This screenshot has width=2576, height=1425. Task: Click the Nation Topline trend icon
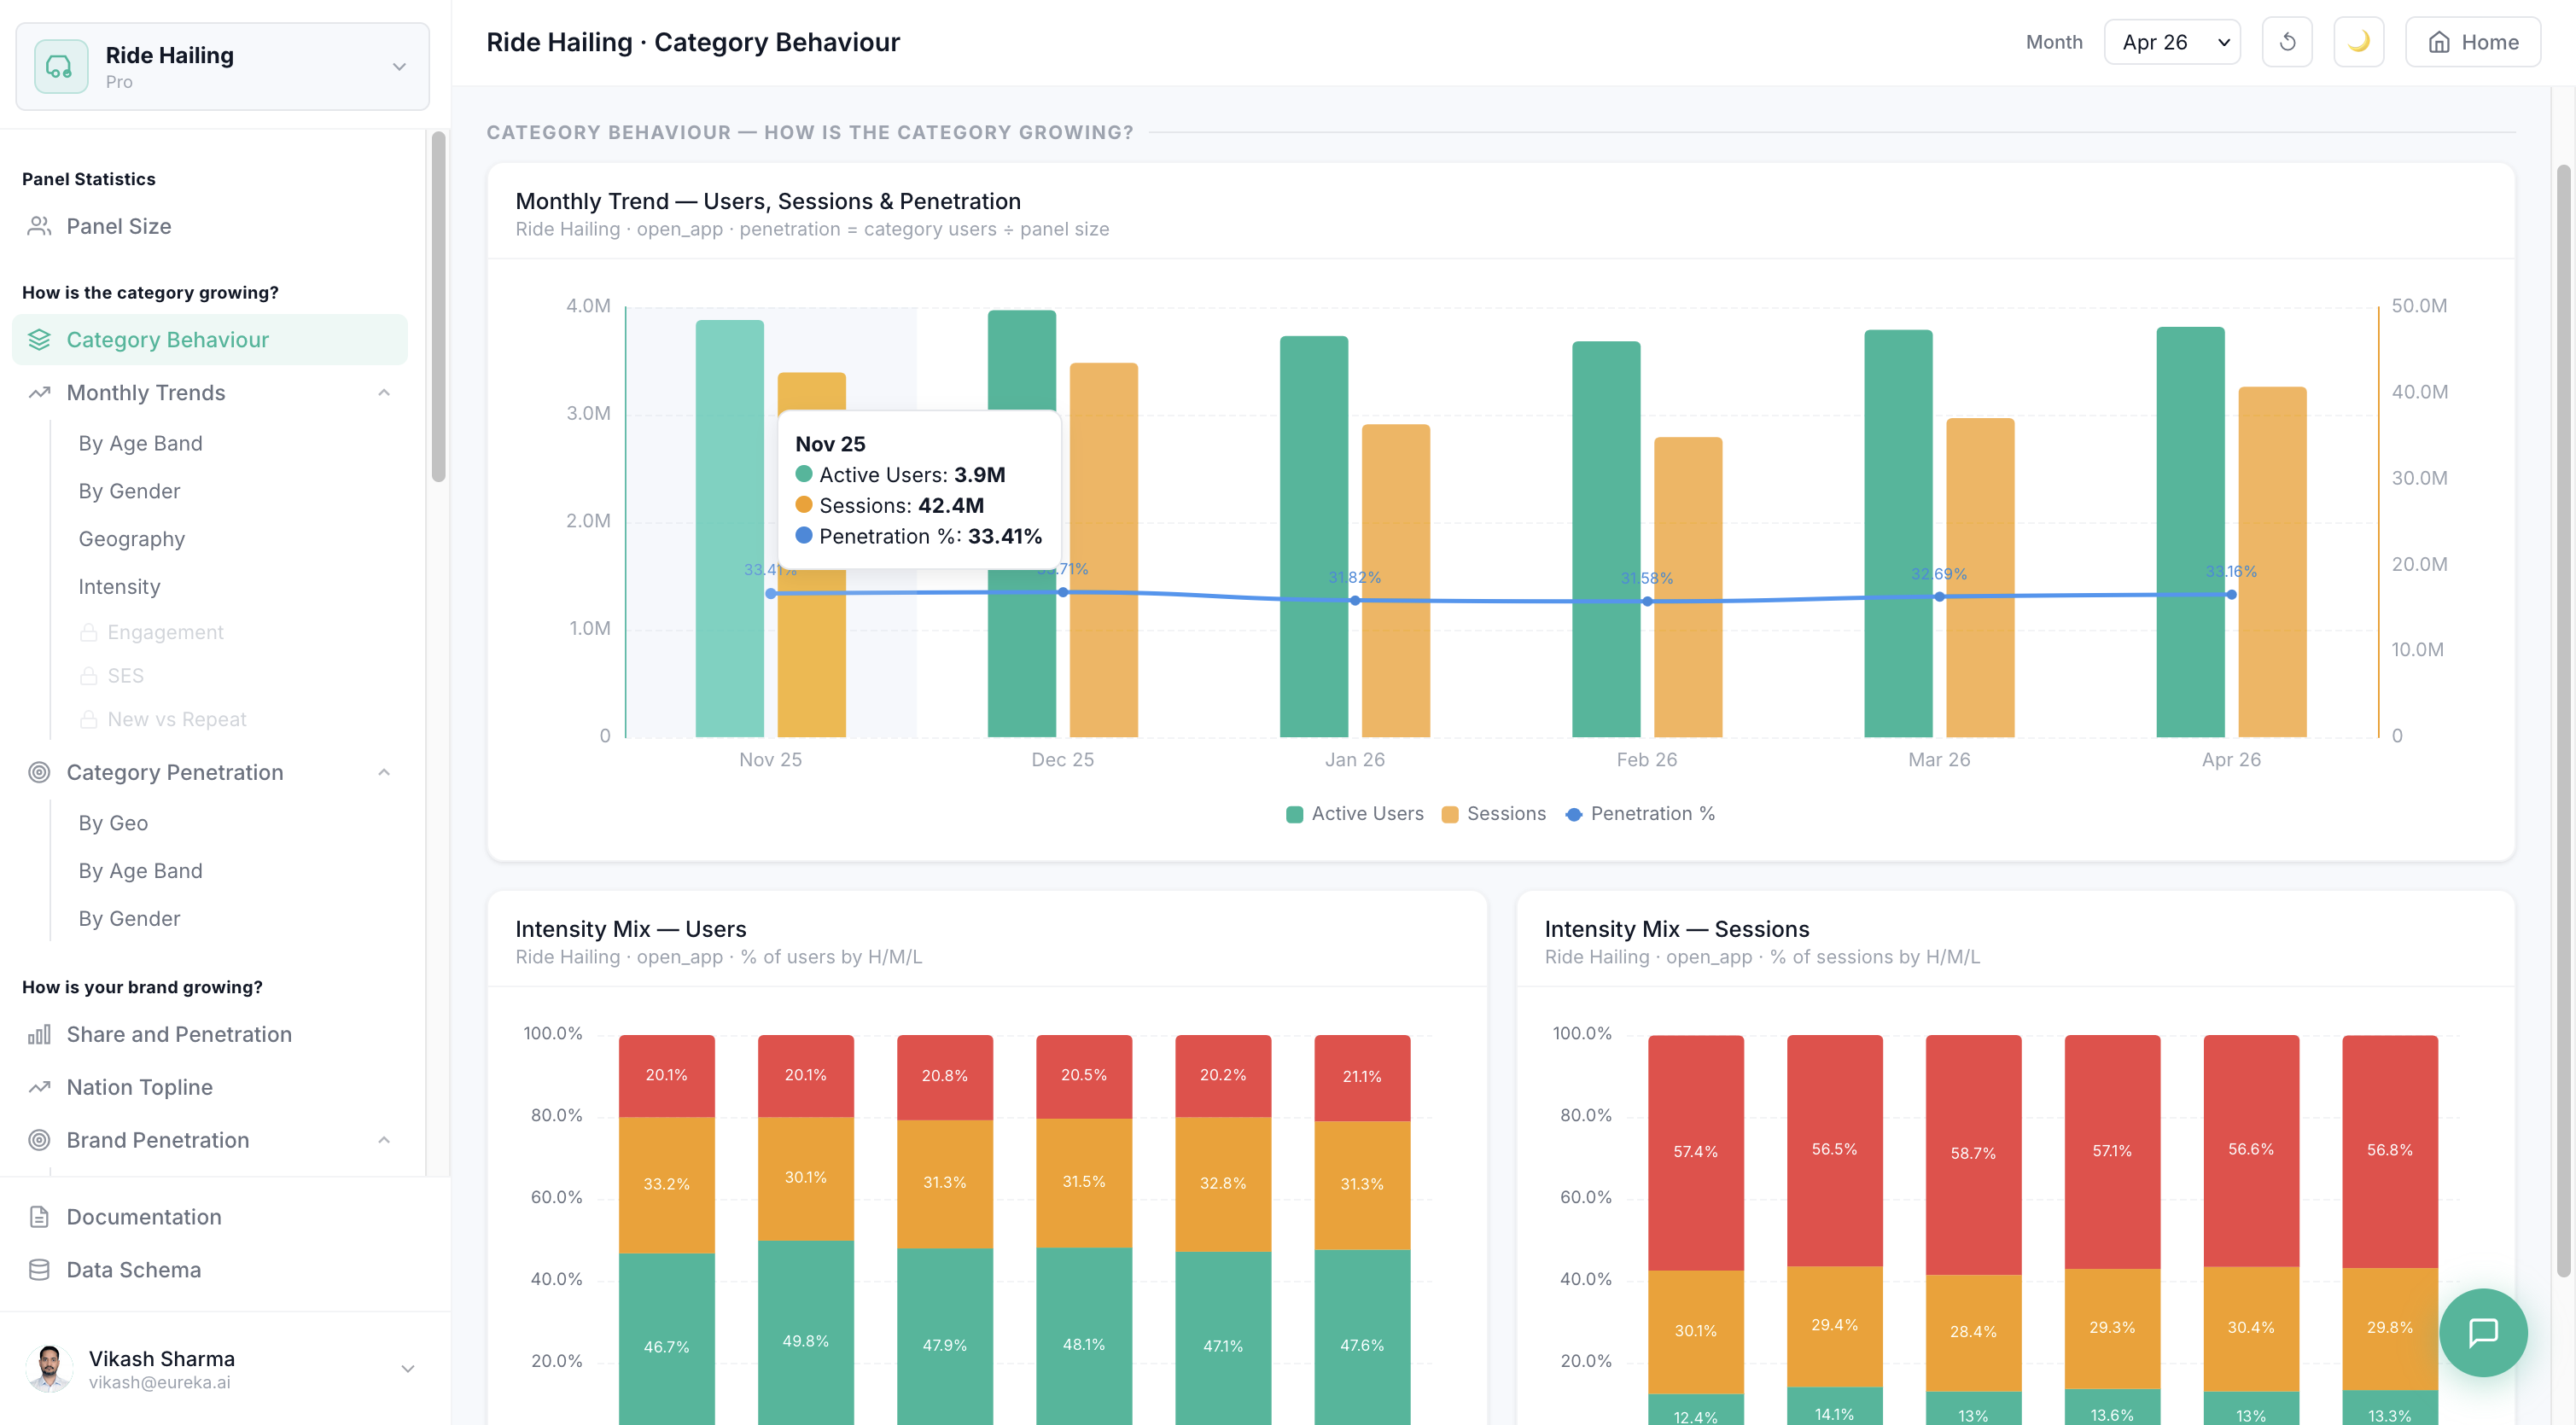(x=39, y=1087)
